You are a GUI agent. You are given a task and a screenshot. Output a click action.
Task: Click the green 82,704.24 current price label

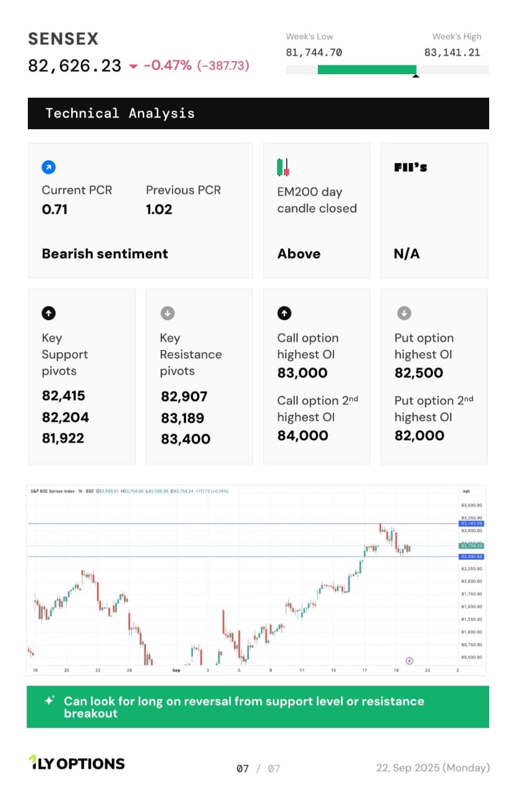pos(471,546)
